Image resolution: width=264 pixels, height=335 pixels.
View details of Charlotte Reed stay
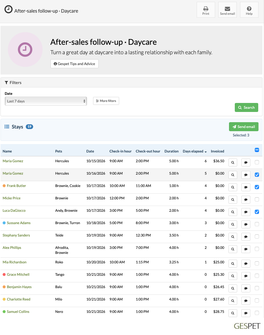[x=233, y=301]
